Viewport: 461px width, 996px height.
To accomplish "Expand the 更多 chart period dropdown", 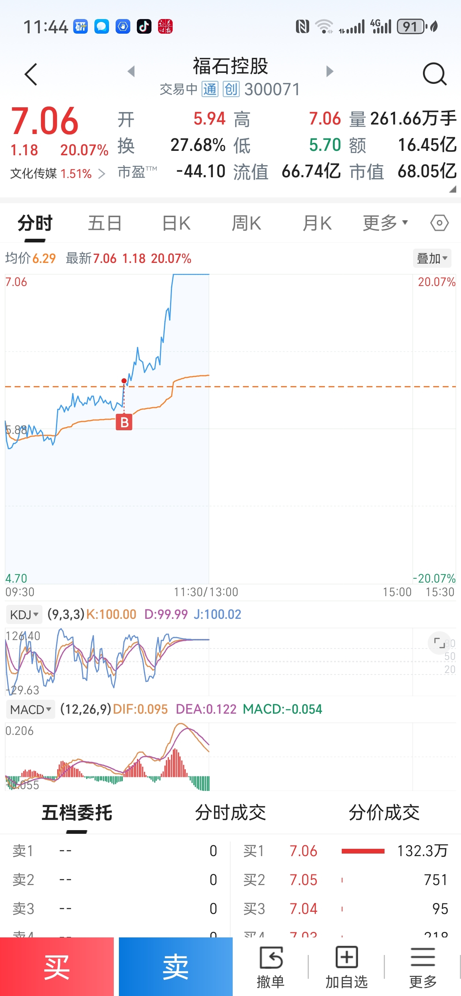I will pos(385,223).
